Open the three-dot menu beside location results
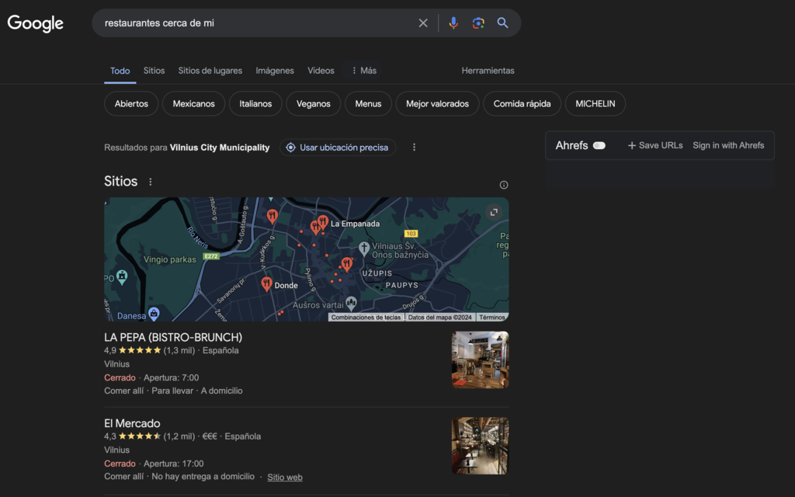The image size is (795, 497). pyautogui.click(x=414, y=147)
